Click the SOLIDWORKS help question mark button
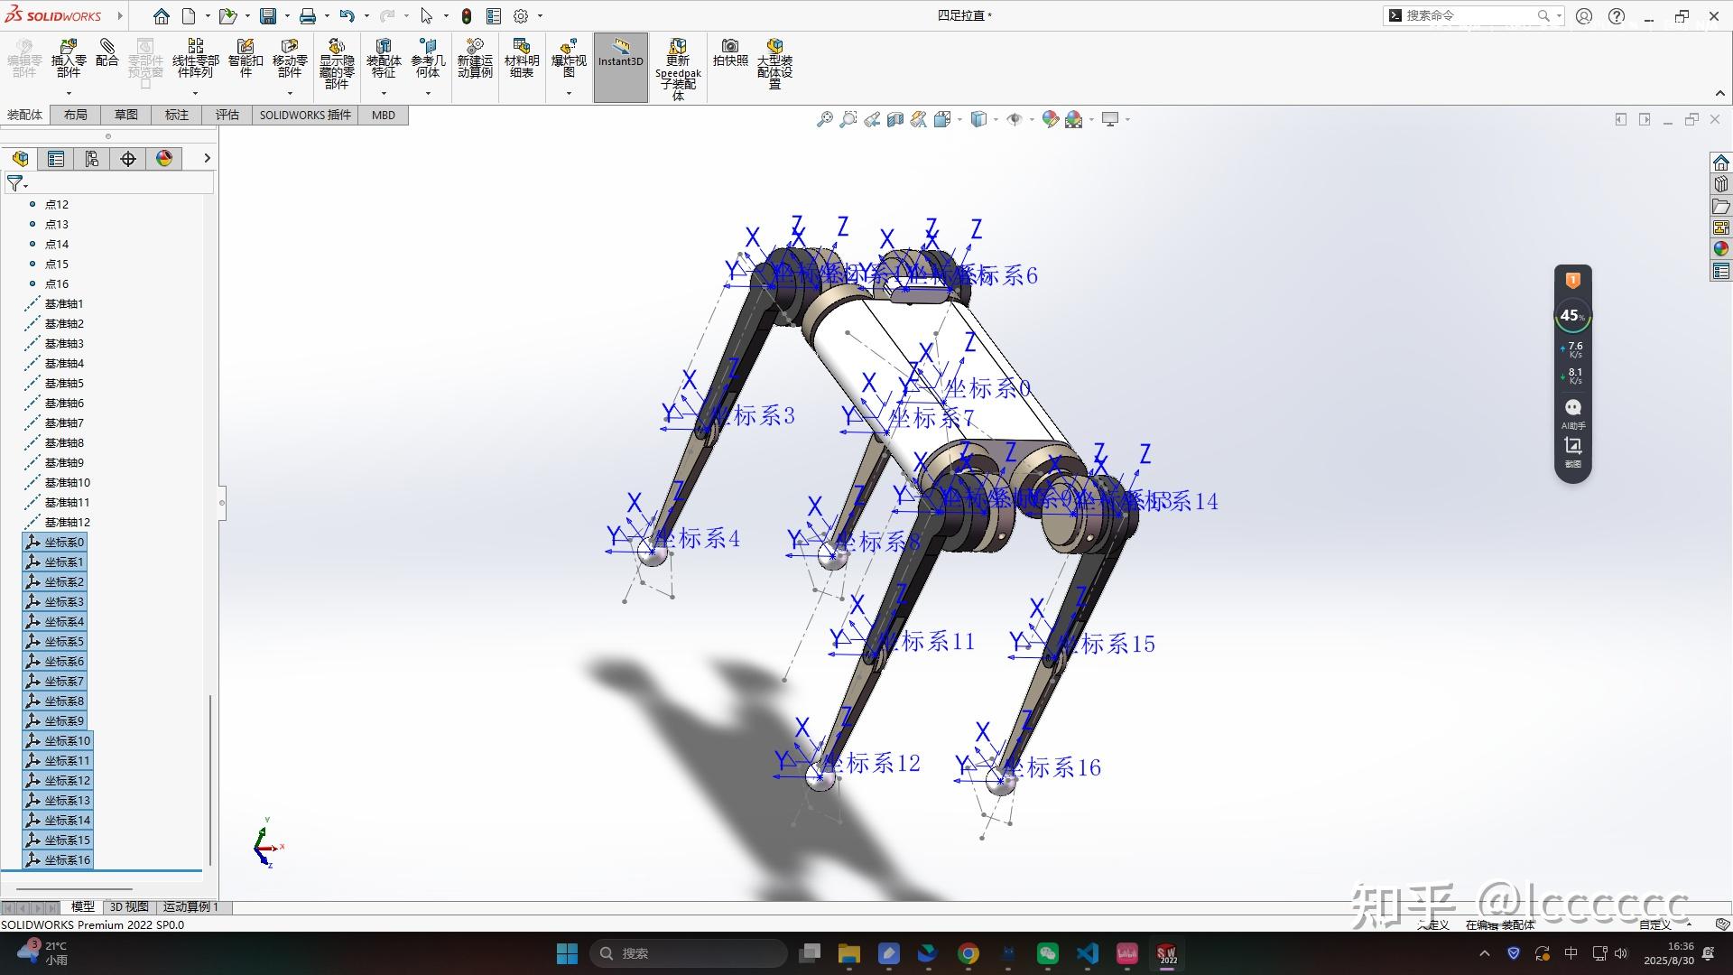1733x975 pixels. (1616, 15)
